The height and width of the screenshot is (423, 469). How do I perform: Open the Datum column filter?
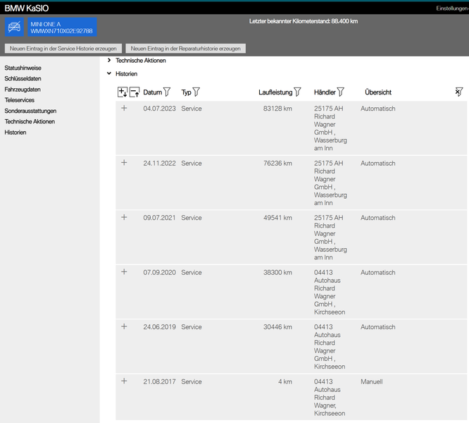click(167, 92)
